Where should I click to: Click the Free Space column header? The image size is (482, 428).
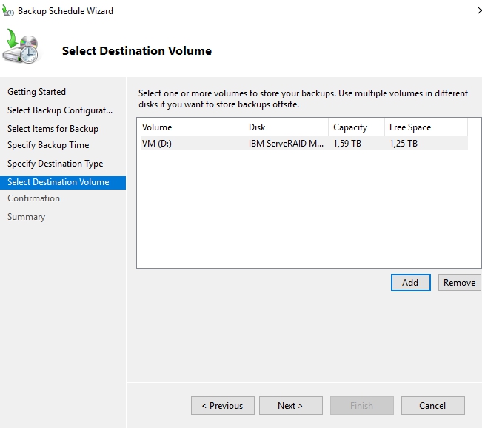click(x=426, y=127)
